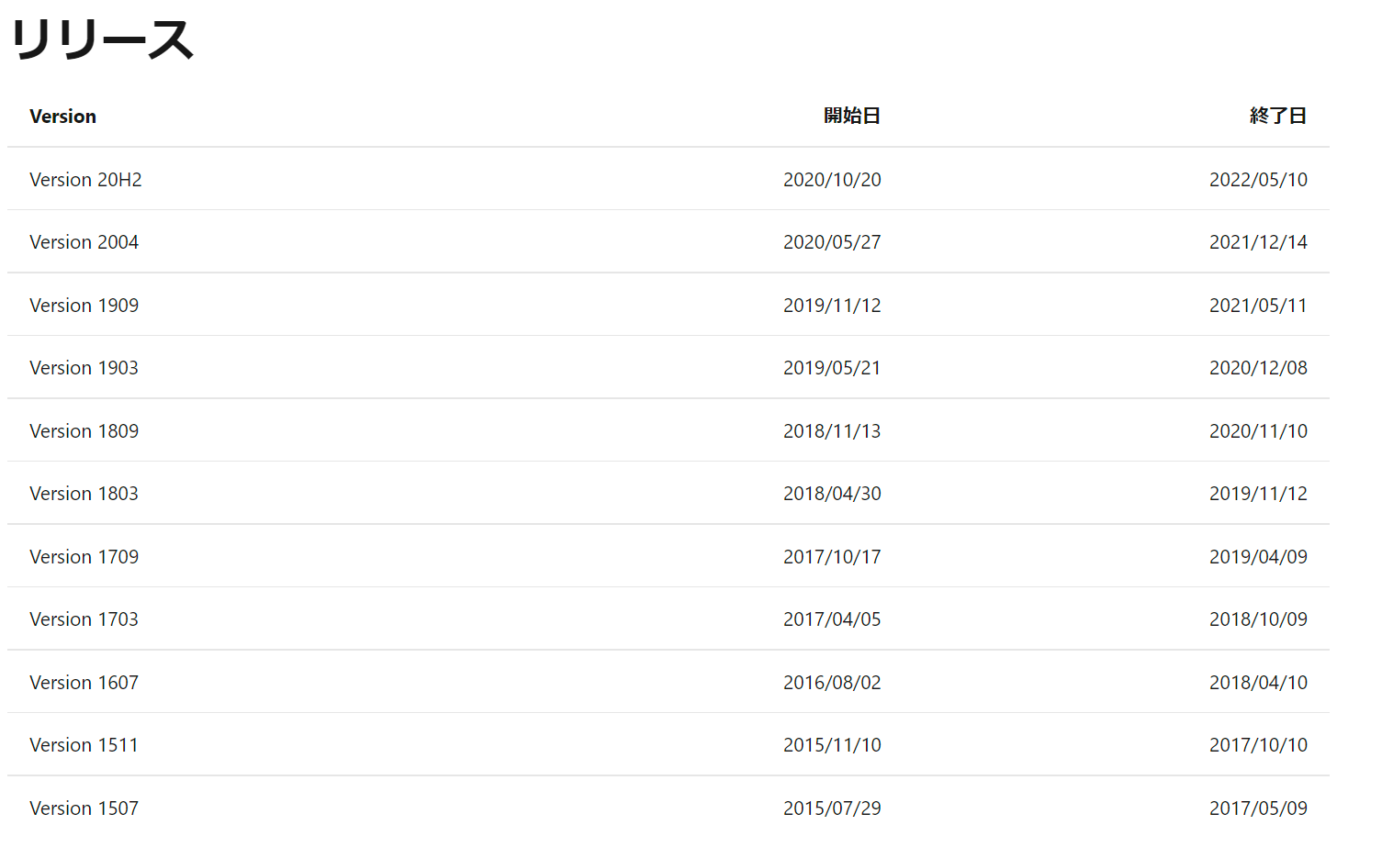Click Version 1903 end date 2020/12/08

point(1257,368)
